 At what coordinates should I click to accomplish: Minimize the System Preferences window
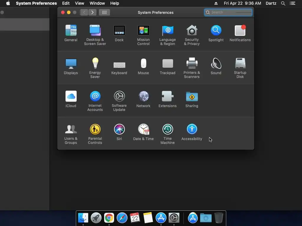pos(69,12)
